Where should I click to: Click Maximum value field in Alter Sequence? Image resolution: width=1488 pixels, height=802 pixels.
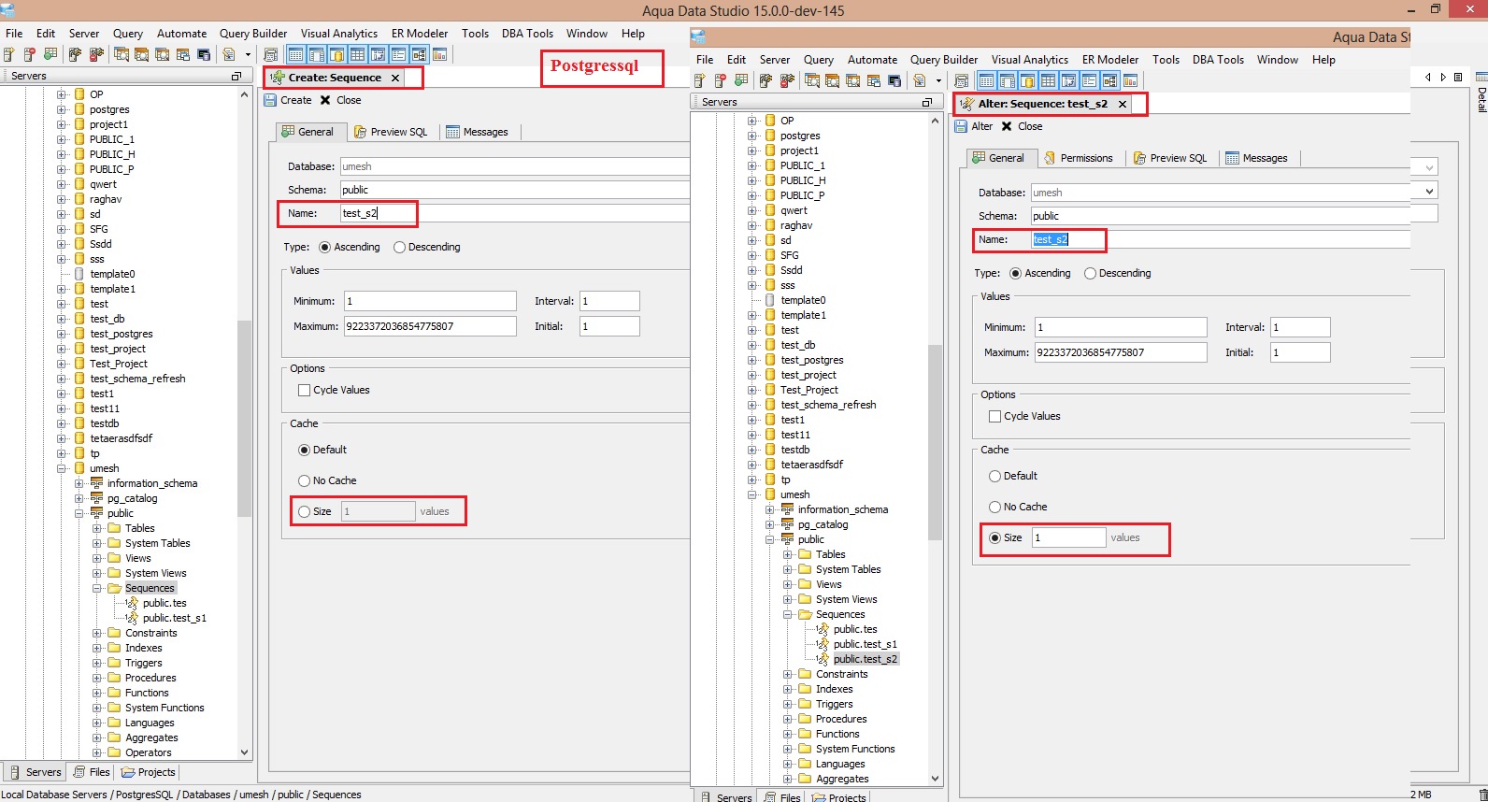point(1121,352)
